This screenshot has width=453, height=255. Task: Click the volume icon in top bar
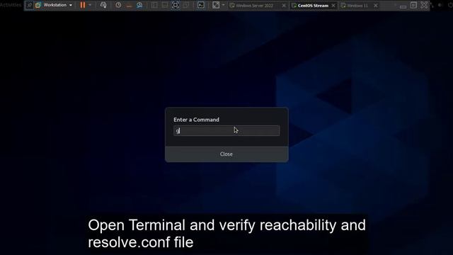click(440, 5)
